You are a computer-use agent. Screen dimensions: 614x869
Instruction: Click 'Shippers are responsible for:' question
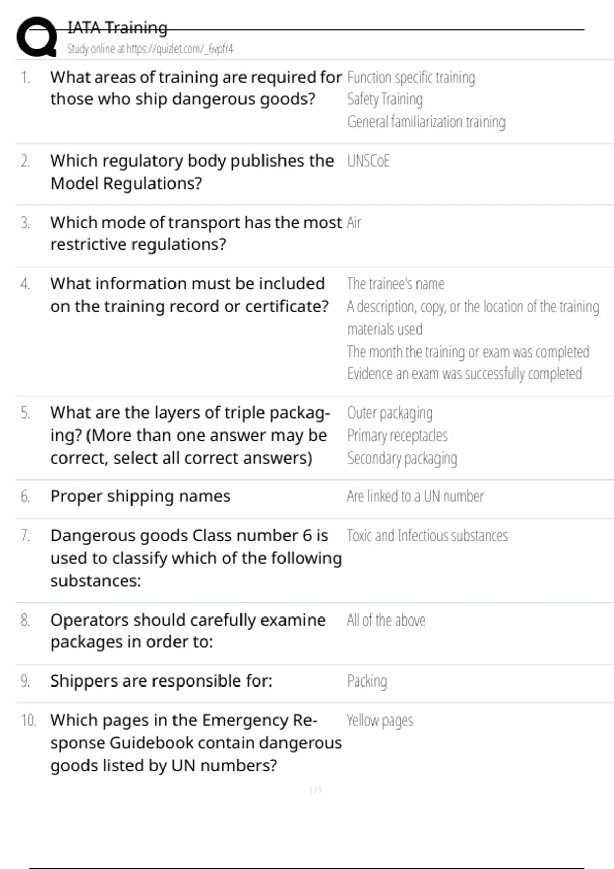(x=161, y=681)
